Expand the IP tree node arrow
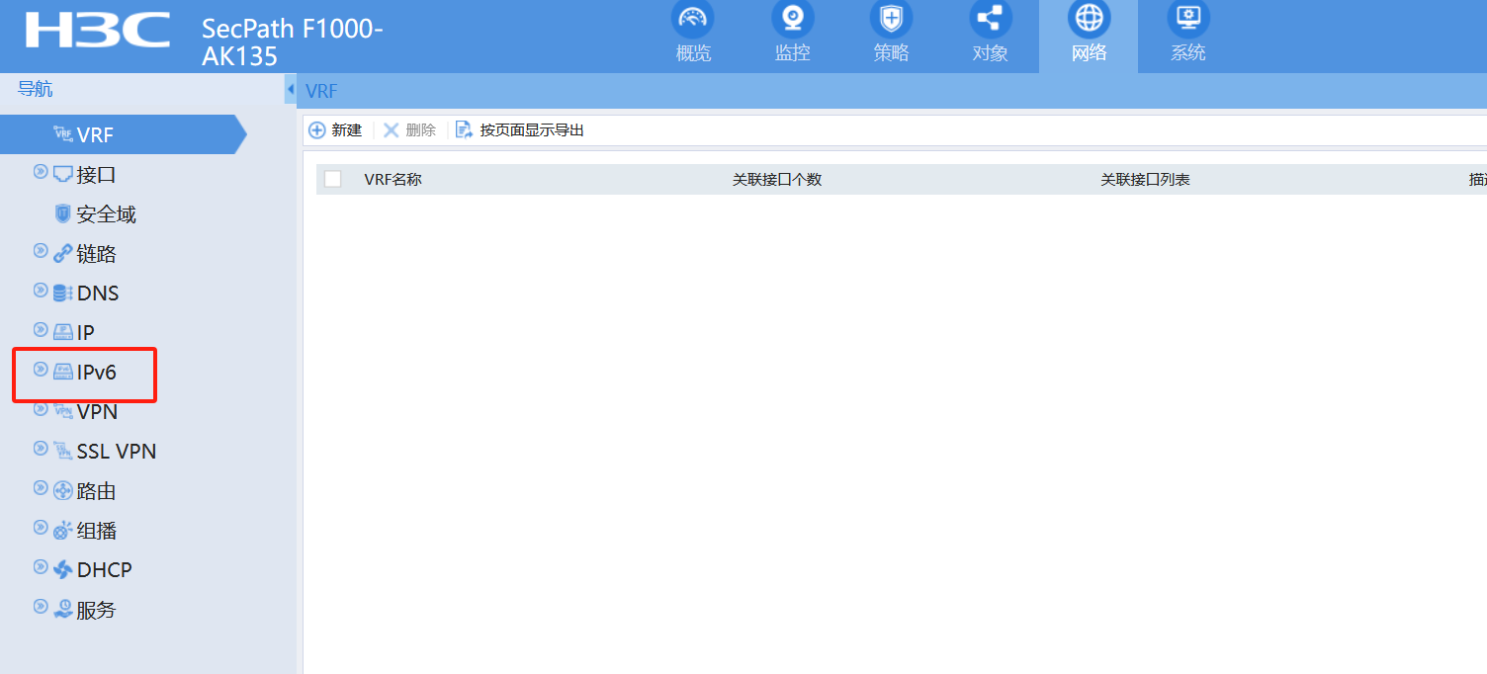Screen dimensions: 1487x674 coord(41,330)
